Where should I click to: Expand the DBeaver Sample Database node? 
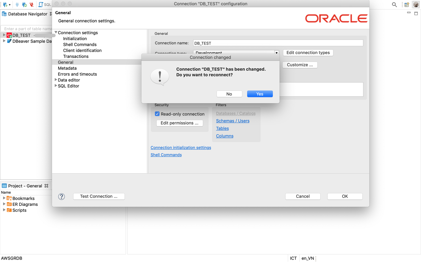(x=4, y=41)
